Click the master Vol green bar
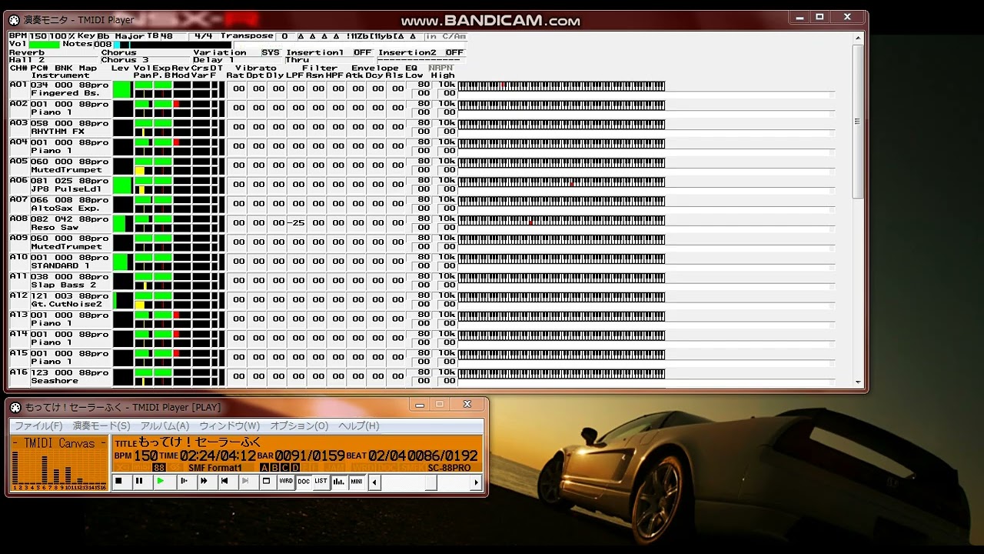Screen dimensions: 984x554 45,45
